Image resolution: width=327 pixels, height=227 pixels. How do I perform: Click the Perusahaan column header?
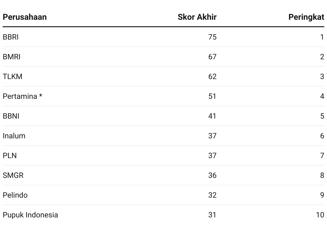[x=25, y=17]
